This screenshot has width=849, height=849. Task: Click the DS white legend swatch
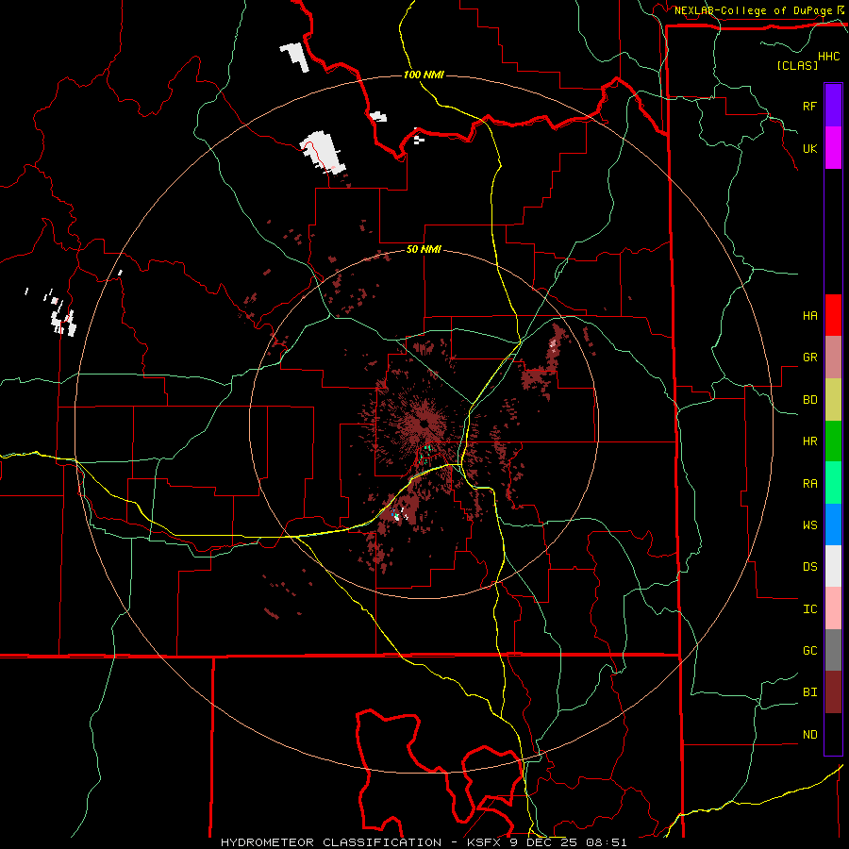point(833,566)
